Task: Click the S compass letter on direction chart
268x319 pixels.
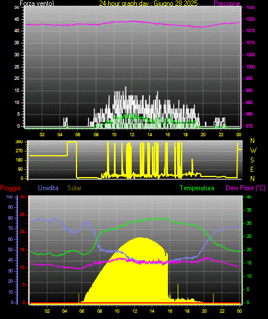Action: coord(252,160)
